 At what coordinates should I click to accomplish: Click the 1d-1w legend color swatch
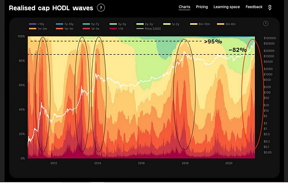click(86, 29)
